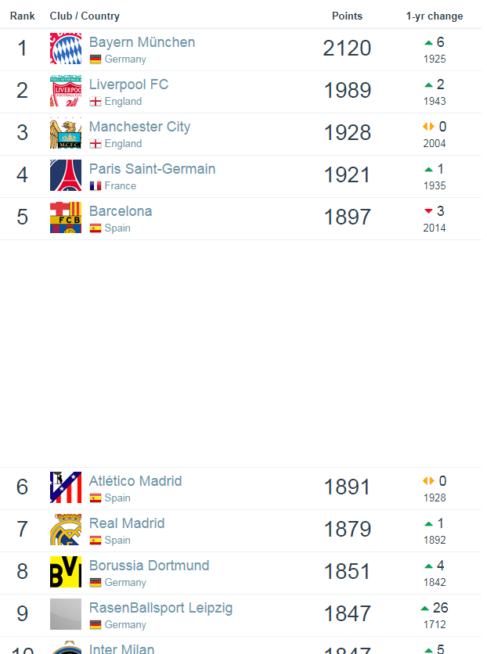This screenshot has width=487, height=654.
Task: Click the gray RasenBallsport Leipzig placeholder logo
Action: pyautogui.click(x=66, y=614)
